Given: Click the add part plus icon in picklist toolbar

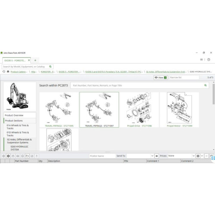Looking at the screenshot, I should click(8, 156).
